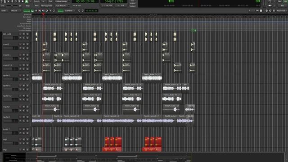Click the nudge clock value field
Screen dimensions: 288x162
click(x=91, y=11)
